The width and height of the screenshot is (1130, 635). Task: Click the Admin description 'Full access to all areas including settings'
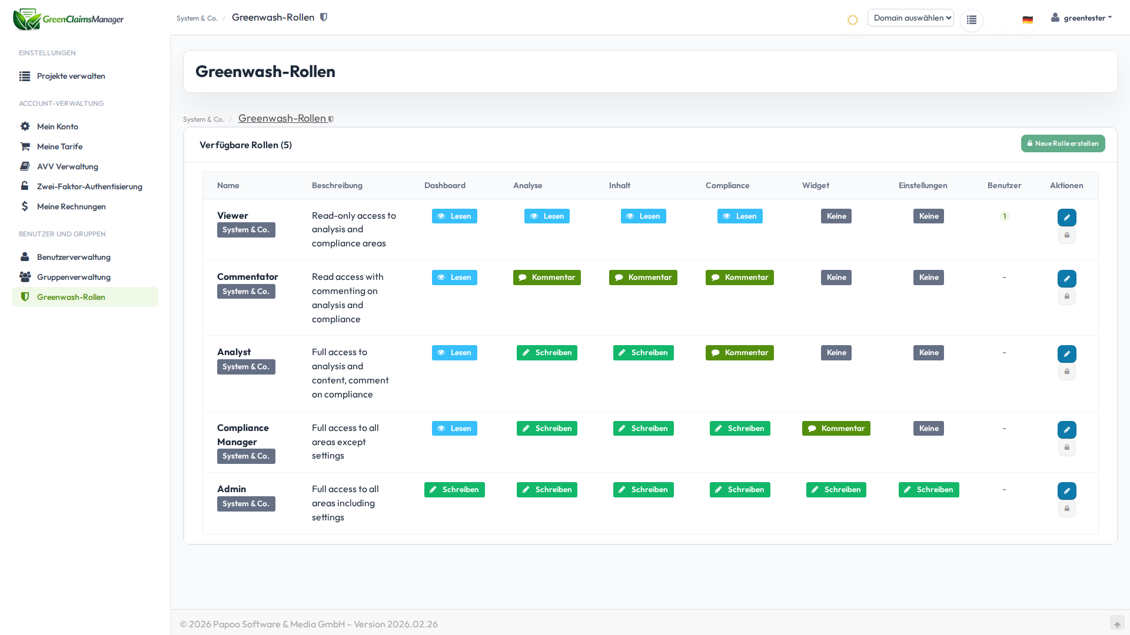[x=345, y=503]
